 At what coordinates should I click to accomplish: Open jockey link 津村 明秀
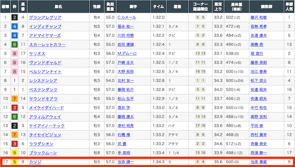pyautogui.click(x=126, y=126)
